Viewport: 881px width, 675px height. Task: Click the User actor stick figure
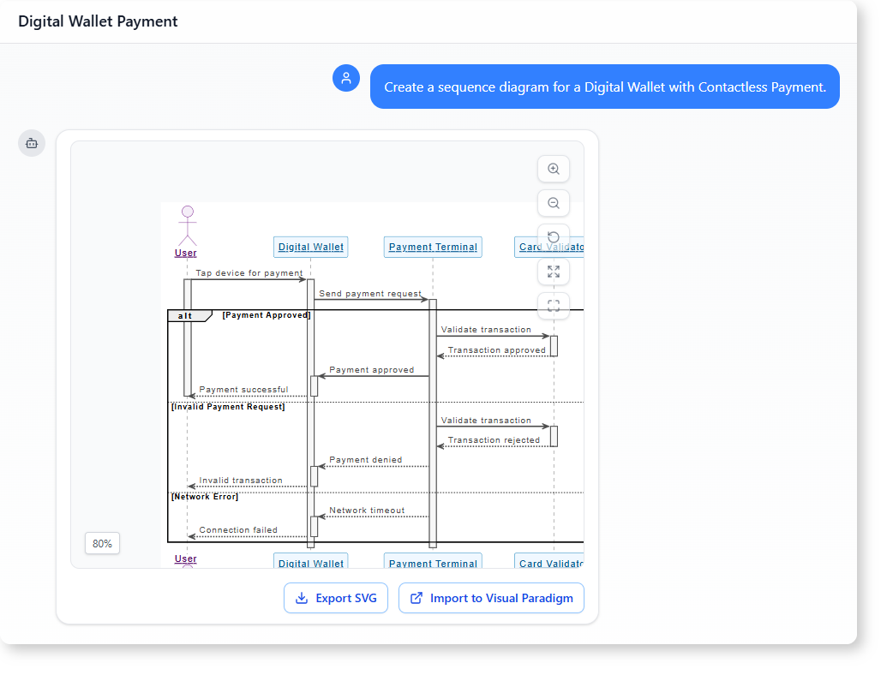click(x=187, y=225)
